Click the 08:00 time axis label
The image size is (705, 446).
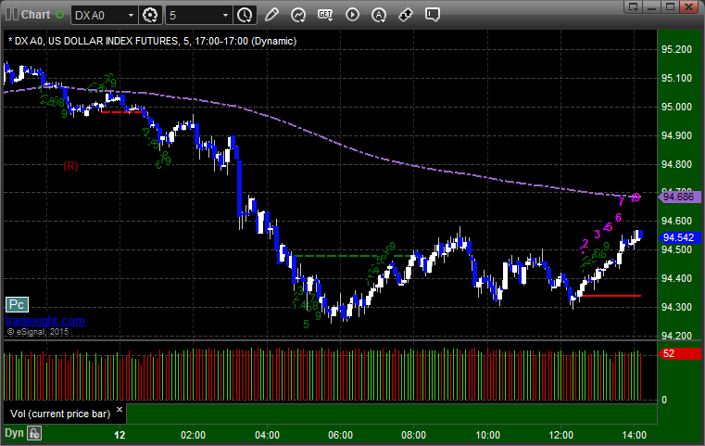[x=414, y=435]
